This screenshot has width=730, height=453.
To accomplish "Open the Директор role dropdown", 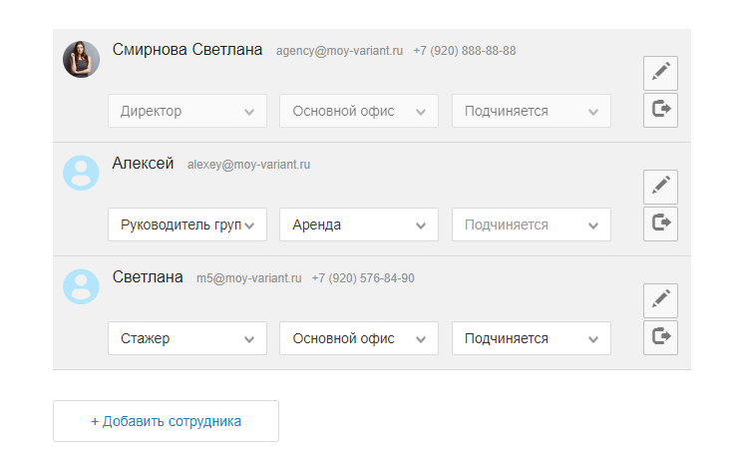I will coord(187,111).
